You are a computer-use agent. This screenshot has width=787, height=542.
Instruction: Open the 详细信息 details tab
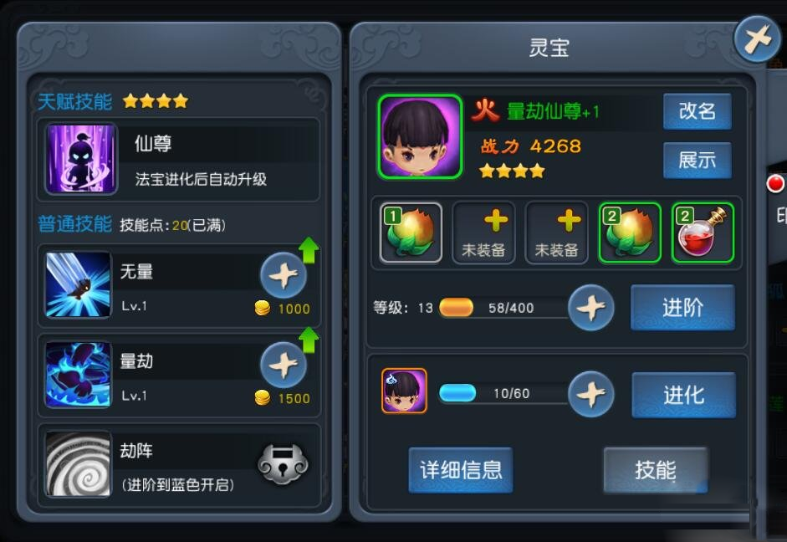[461, 470]
